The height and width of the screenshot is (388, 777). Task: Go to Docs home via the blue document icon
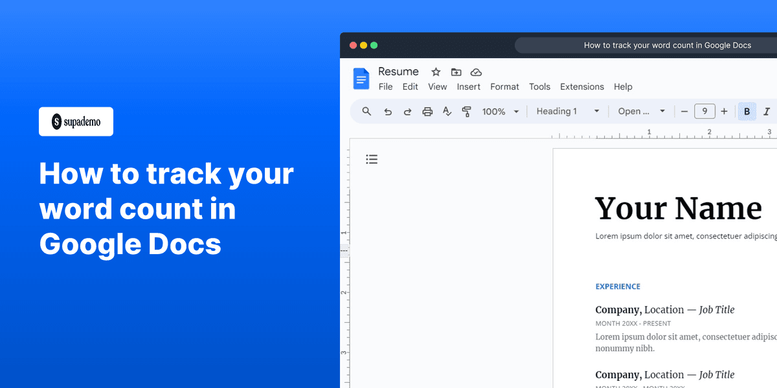361,78
